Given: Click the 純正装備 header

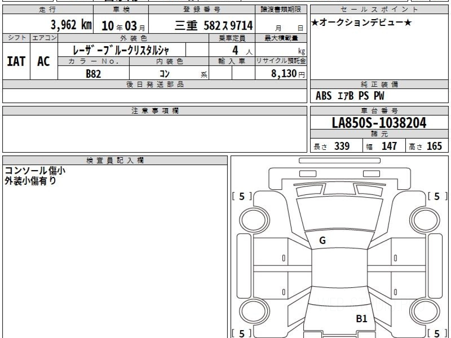Looking at the screenshot, I should pos(379,84).
